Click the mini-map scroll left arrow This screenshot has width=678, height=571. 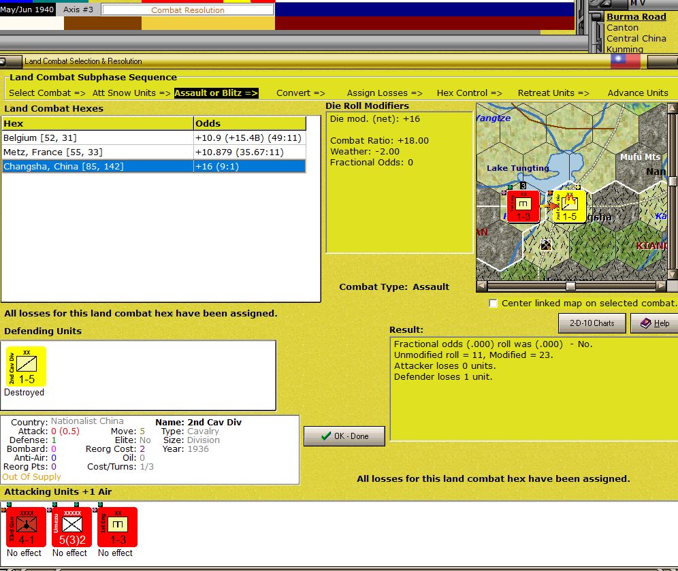point(482,286)
